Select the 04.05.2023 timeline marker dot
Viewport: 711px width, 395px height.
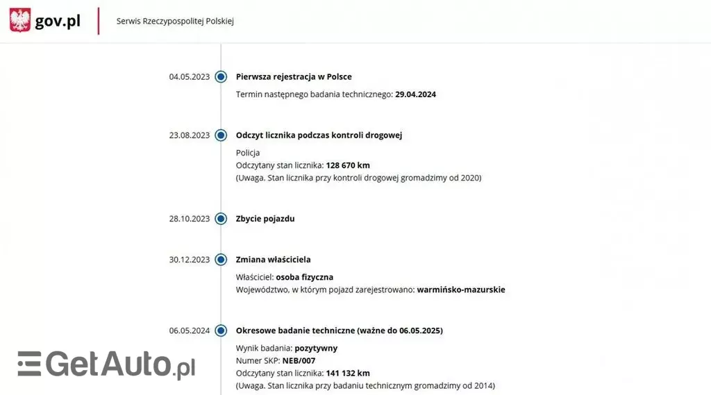tap(221, 76)
